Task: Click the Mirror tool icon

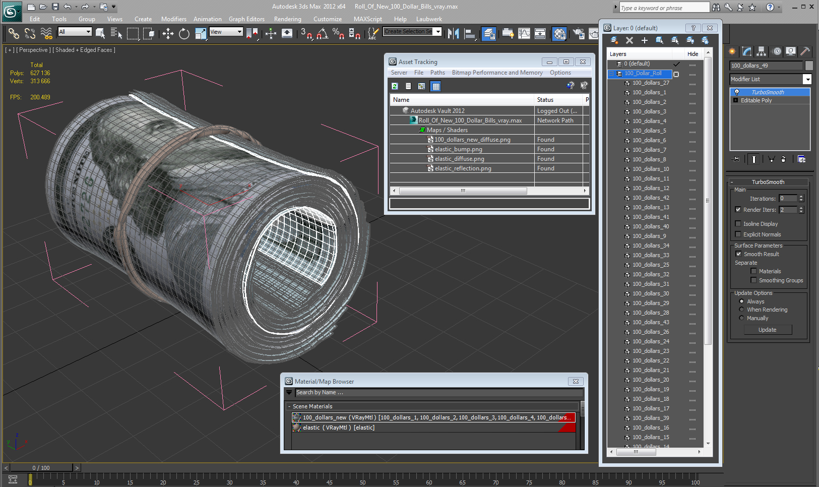Action: pos(454,34)
